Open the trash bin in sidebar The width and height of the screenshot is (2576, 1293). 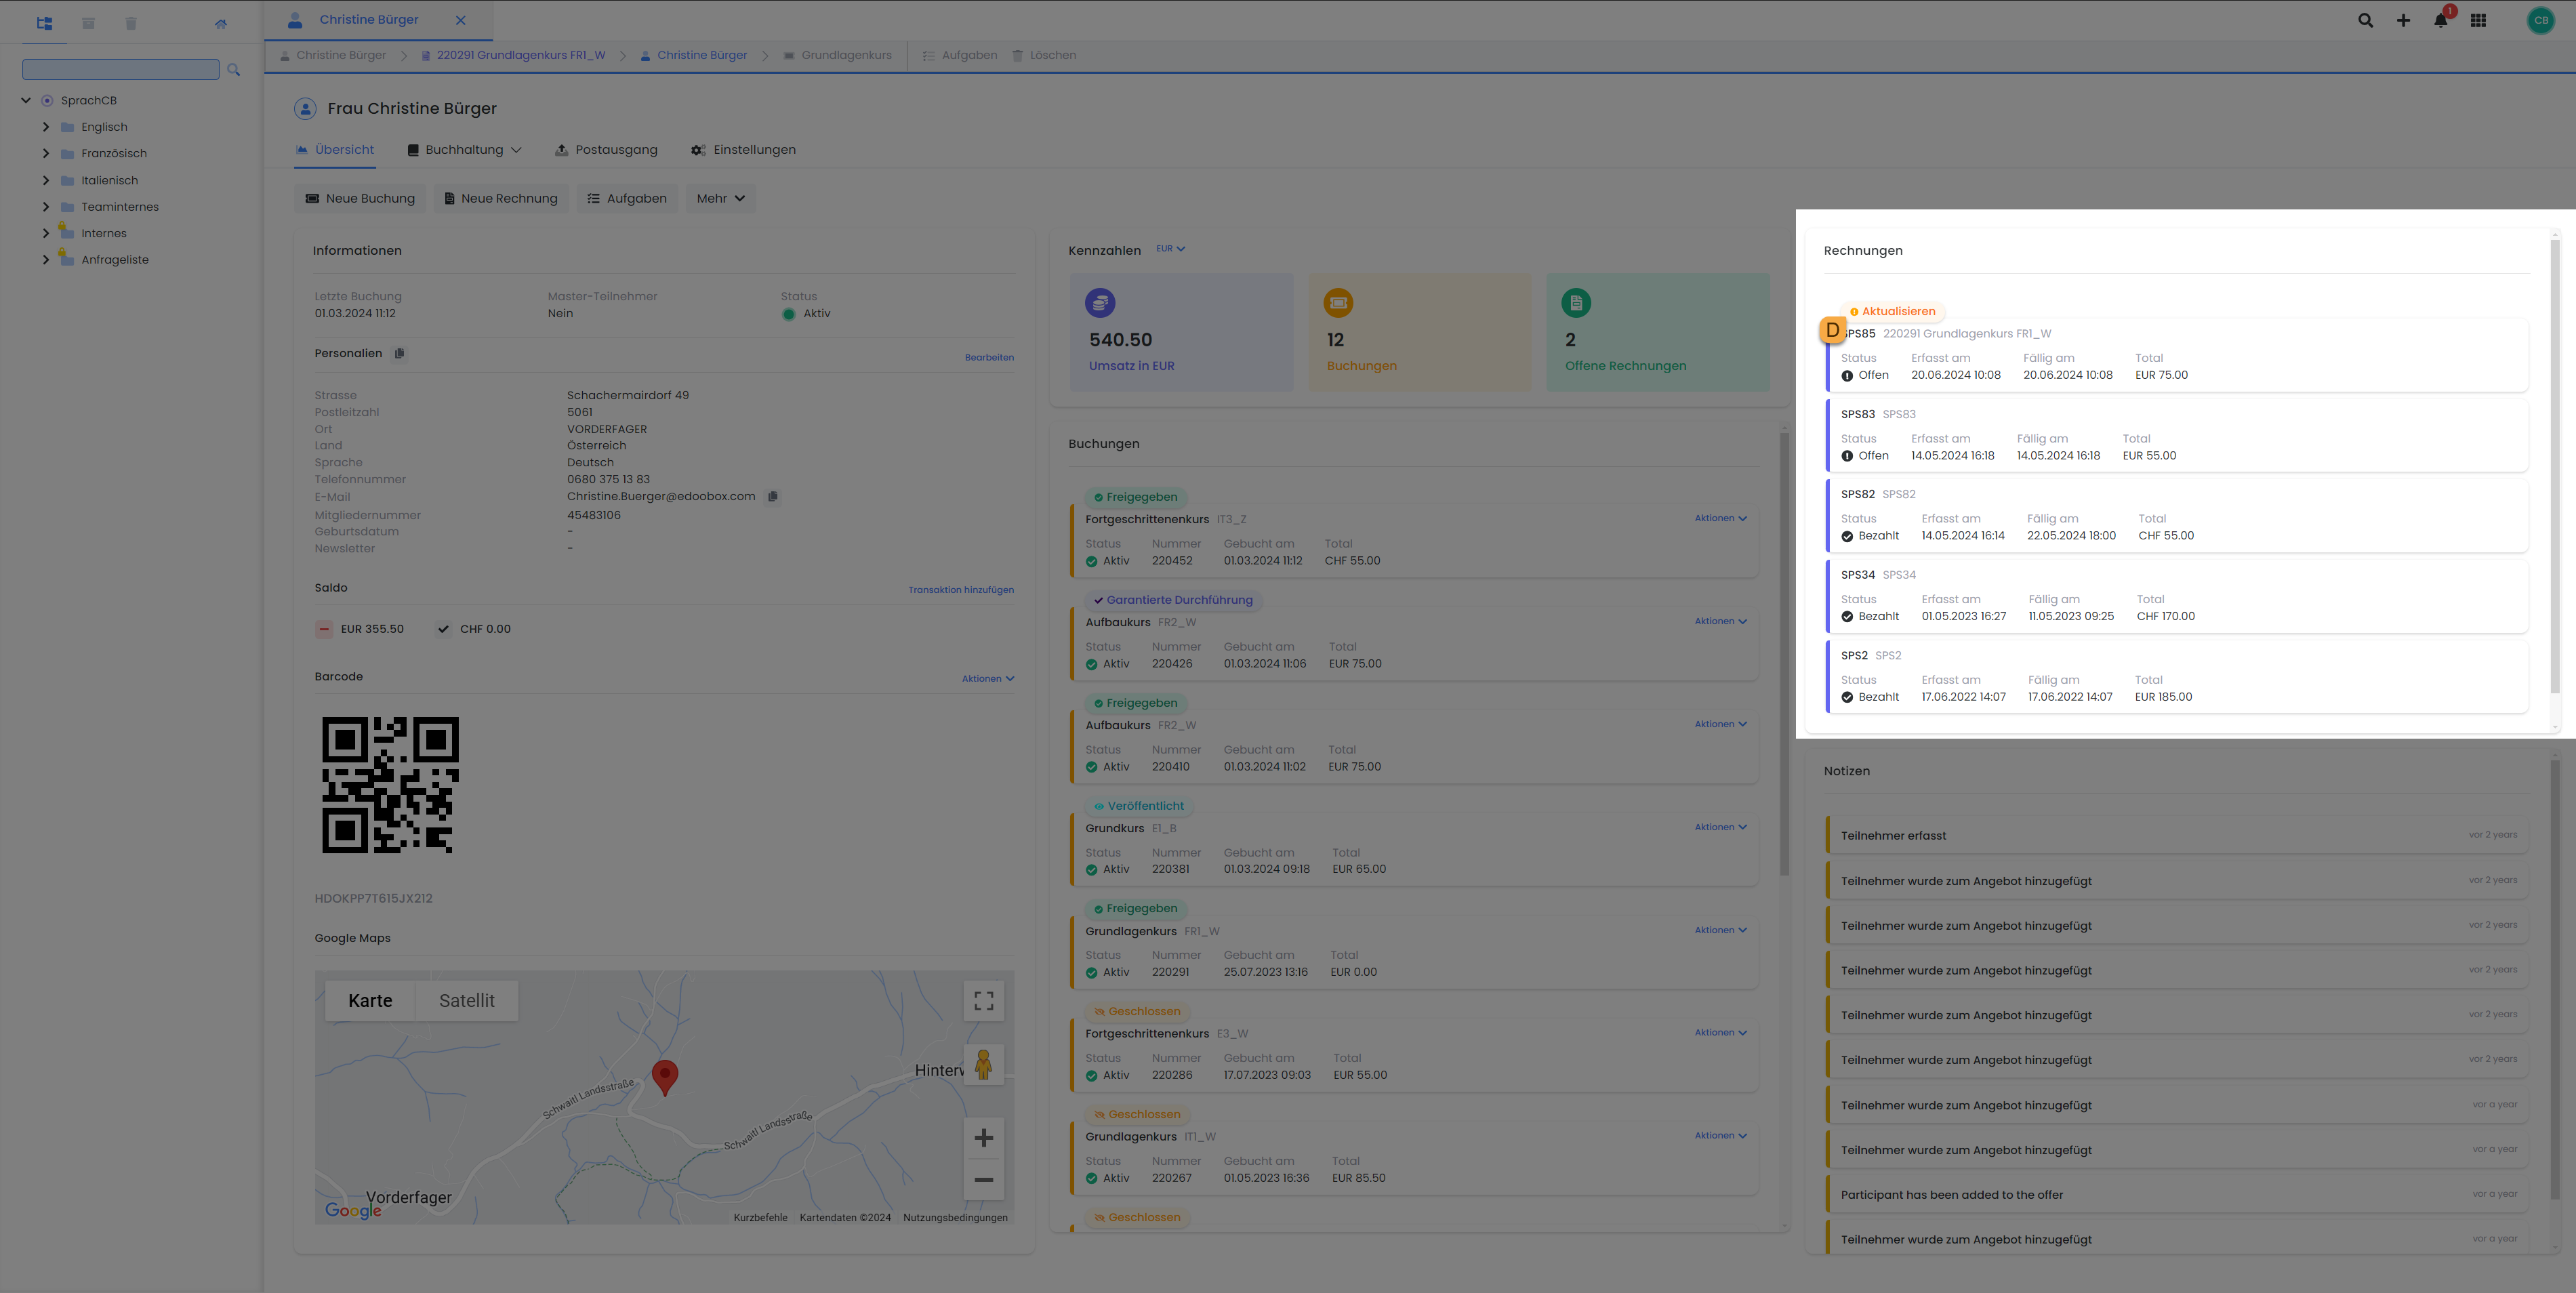pos(131,23)
